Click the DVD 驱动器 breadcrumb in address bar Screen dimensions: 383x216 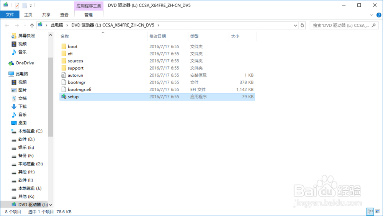pos(113,25)
